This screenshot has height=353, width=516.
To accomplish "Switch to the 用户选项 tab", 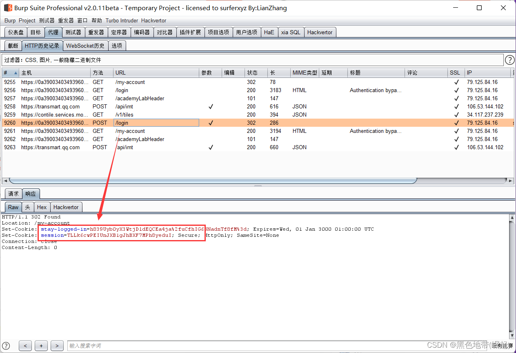I will tap(247, 32).
